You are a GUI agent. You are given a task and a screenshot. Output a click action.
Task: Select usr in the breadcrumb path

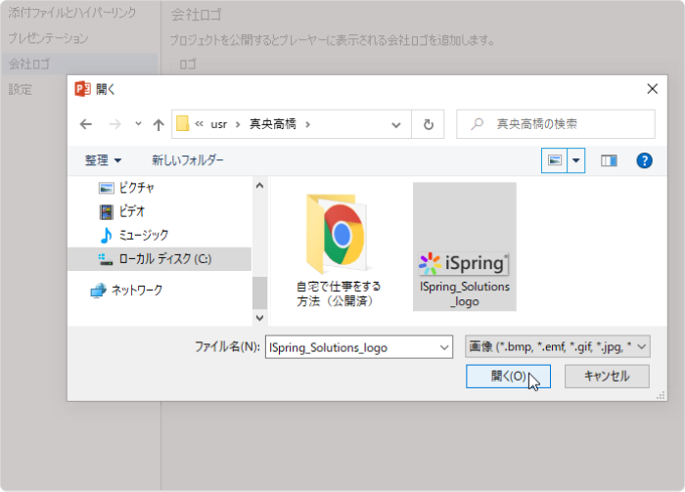click(219, 124)
